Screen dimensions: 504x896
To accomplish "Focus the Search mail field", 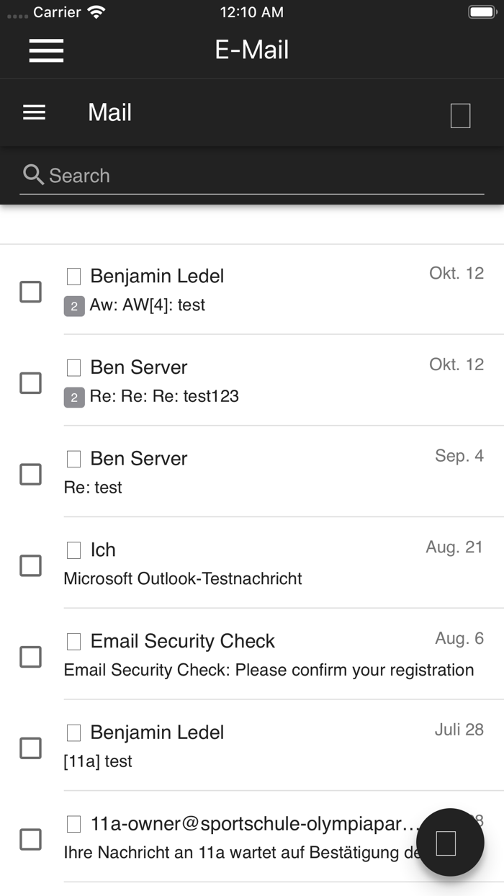I will click(x=259, y=176).
